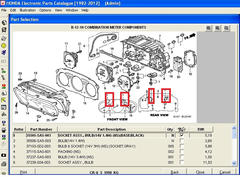240x177 pixels.
Task: Click the Cancel button
Action: (225, 172)
